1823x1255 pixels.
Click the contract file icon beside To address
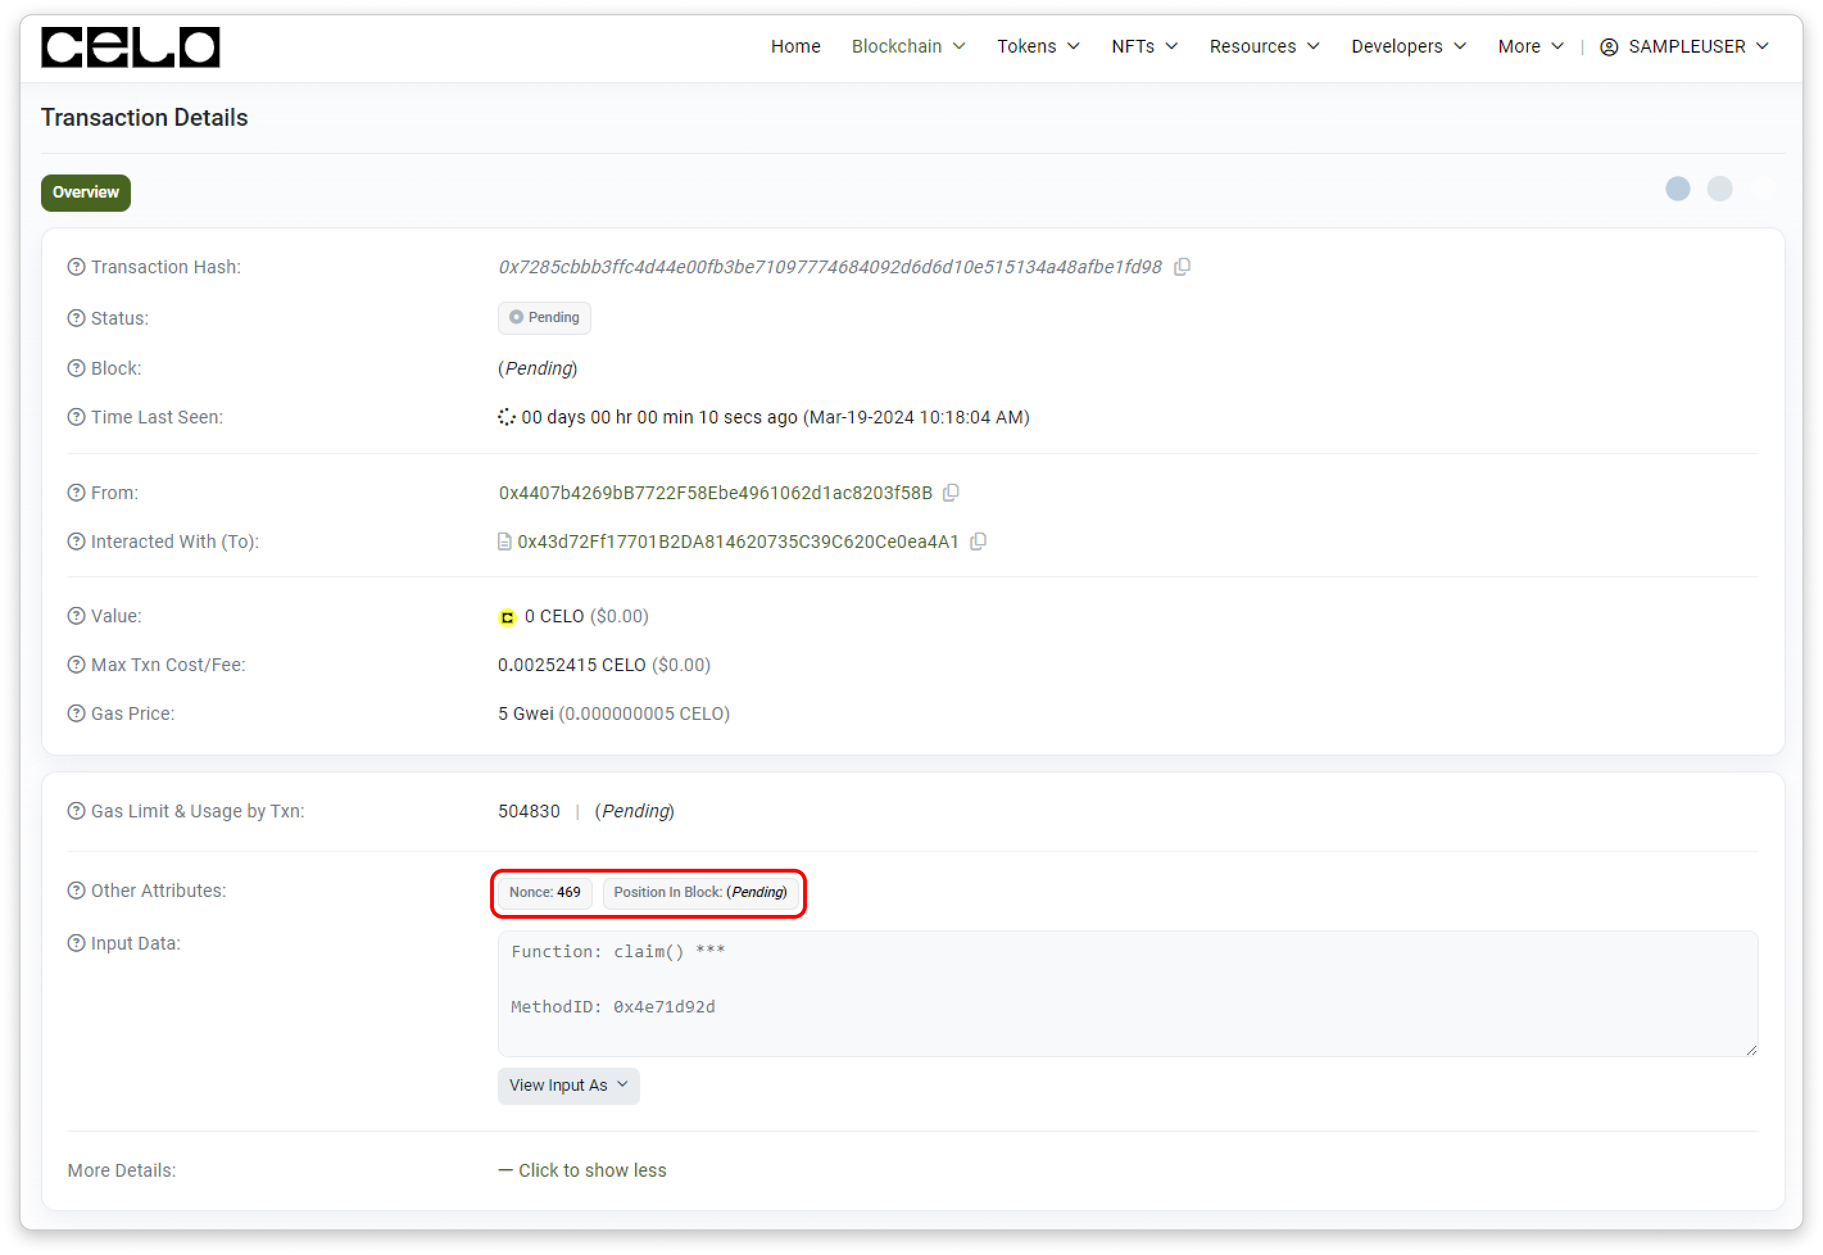504,542
